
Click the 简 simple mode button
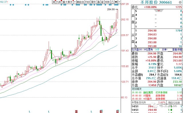(54, 2)
